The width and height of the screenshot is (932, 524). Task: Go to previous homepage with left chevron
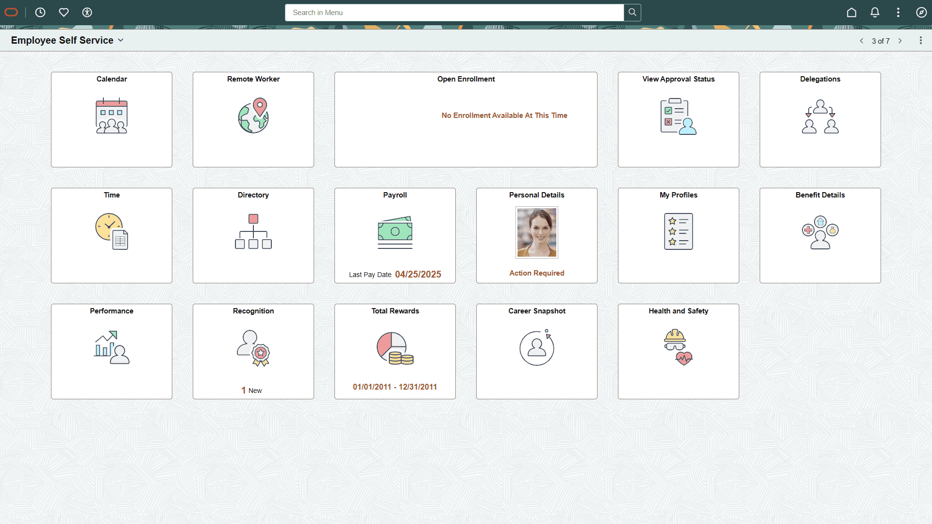coord(862,41)
